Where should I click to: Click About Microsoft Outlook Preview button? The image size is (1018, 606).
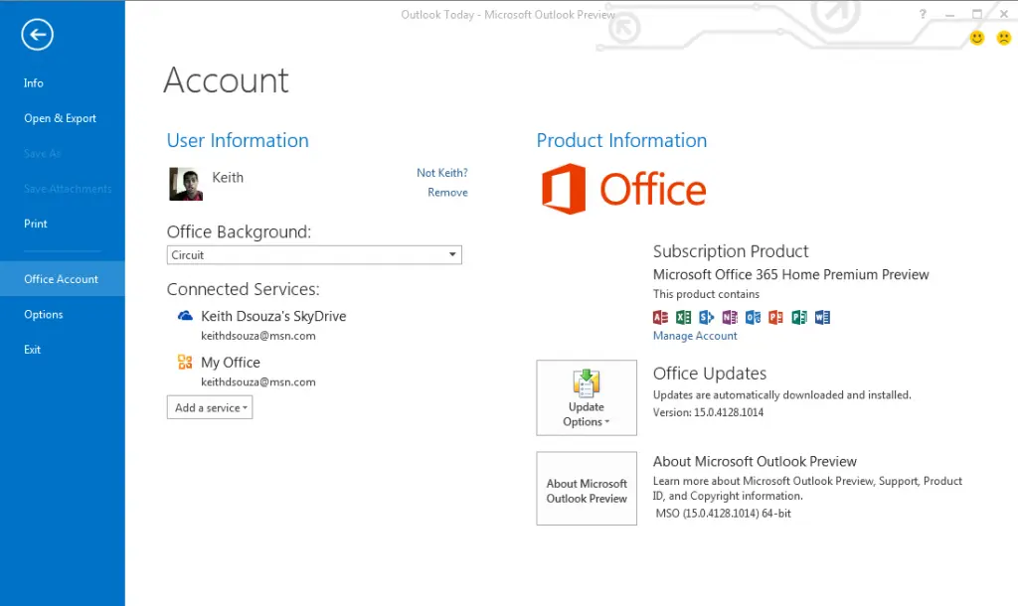pos(587,489)
